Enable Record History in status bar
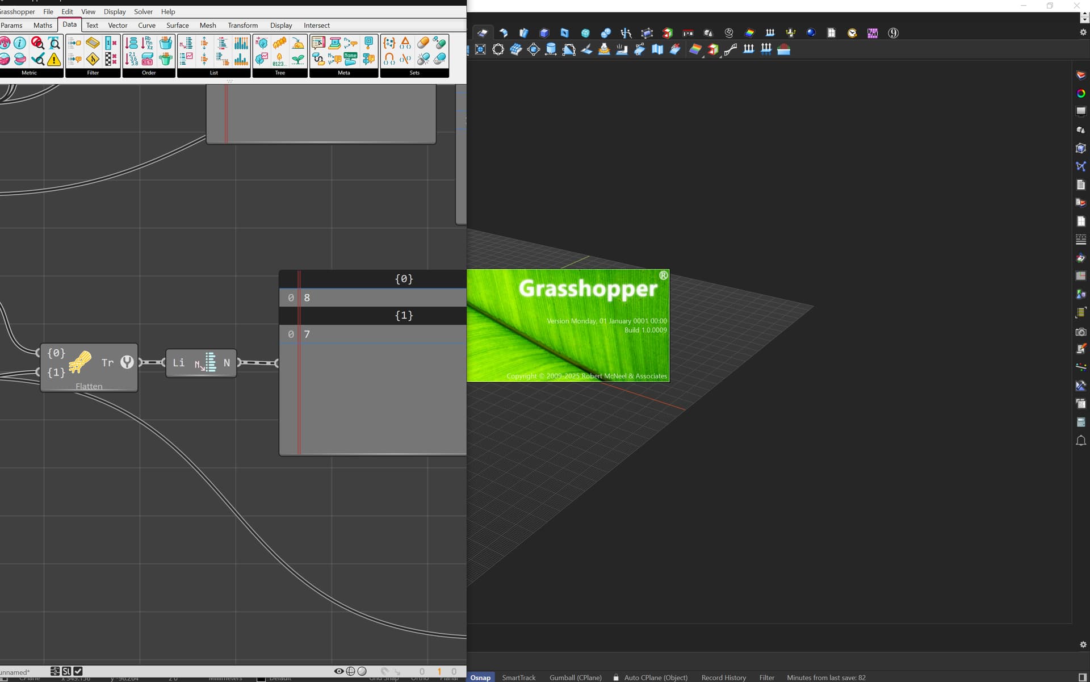Viewport: 1090px width, 682px height. click(x=723, y=677)
